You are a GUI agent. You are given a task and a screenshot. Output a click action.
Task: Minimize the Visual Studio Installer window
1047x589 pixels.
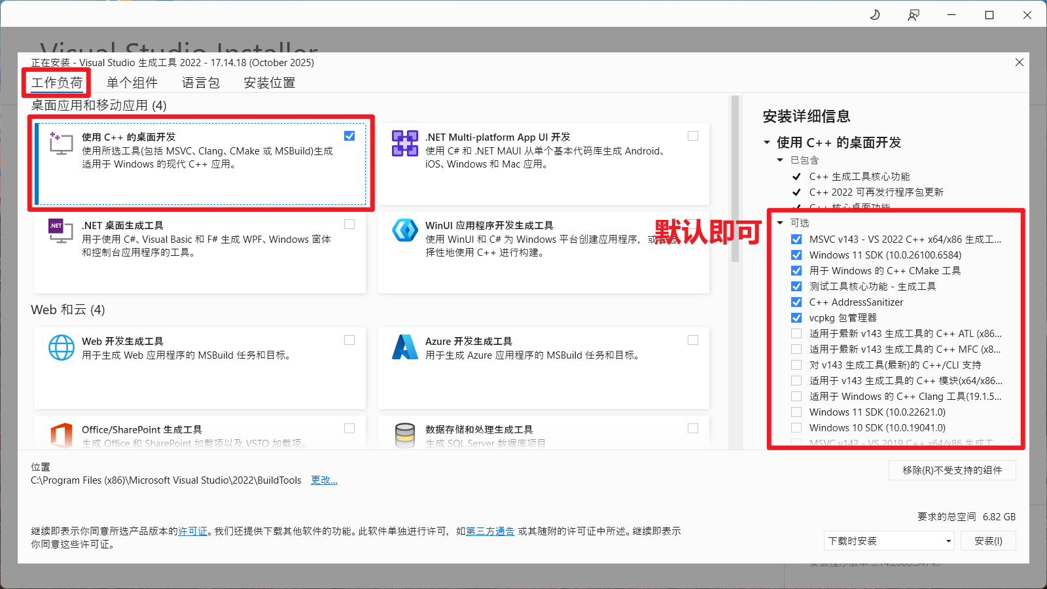[951, 14]
